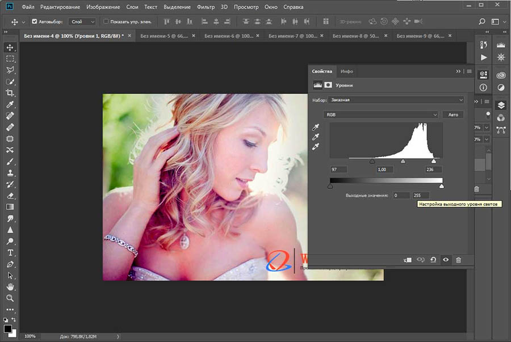The width and height of the screenshot is (511, 342).
Task: Click the clip-to-layer icon in Properties
Action: 407,260
